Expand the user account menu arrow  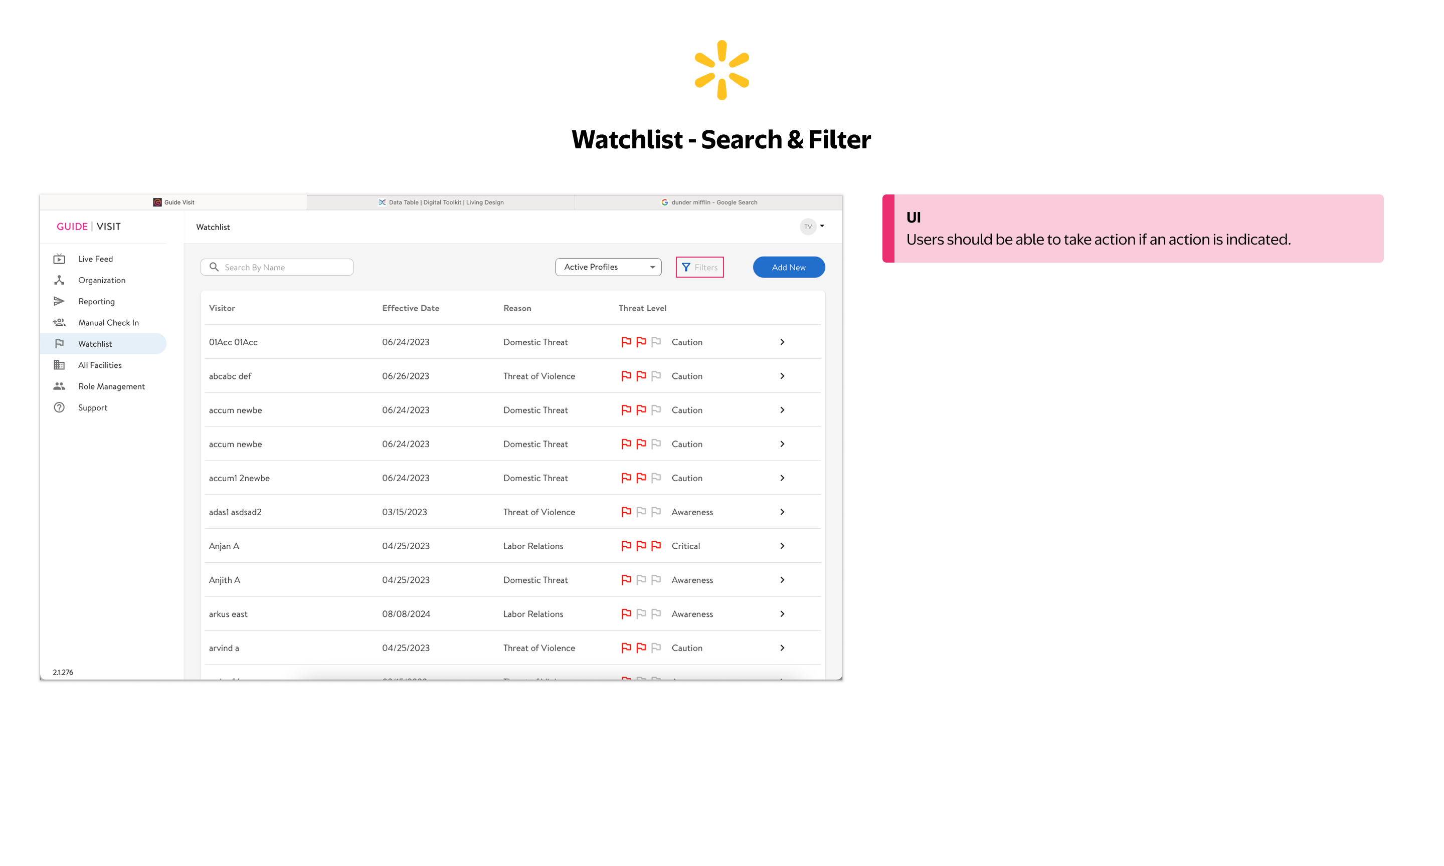click(x=822, y=226)
